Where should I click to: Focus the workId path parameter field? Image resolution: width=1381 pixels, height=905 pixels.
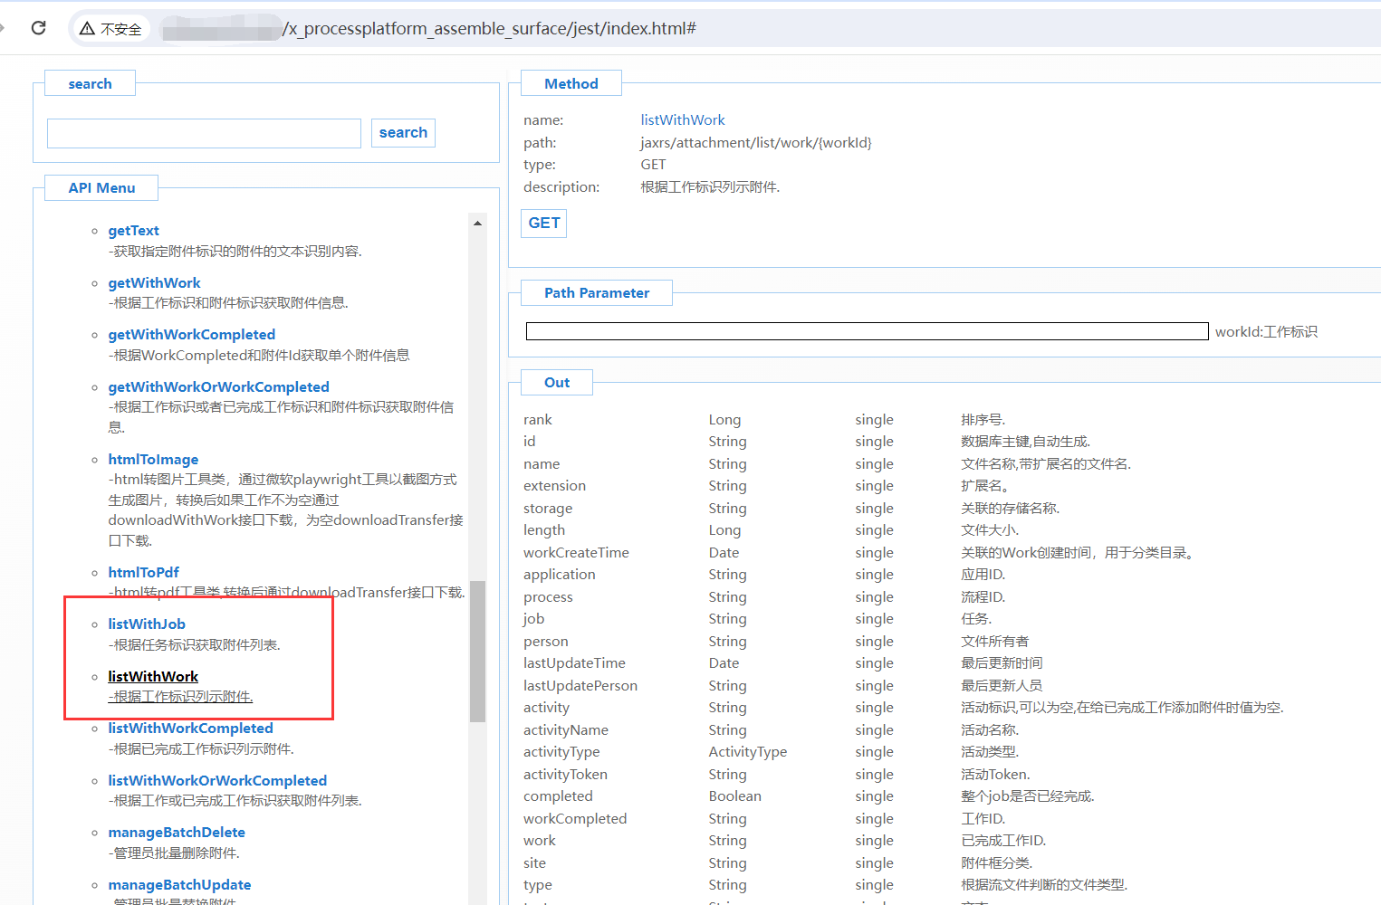point(867,332)
